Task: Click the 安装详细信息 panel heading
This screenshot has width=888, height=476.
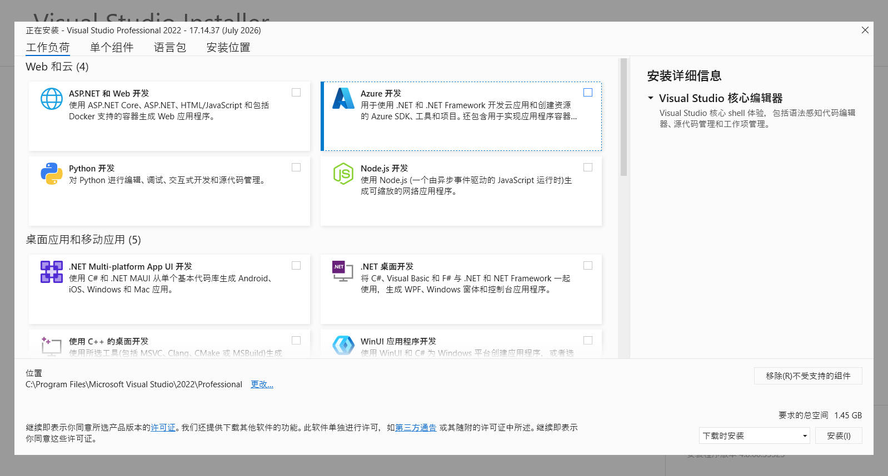Action: click(x=685, y=76)
